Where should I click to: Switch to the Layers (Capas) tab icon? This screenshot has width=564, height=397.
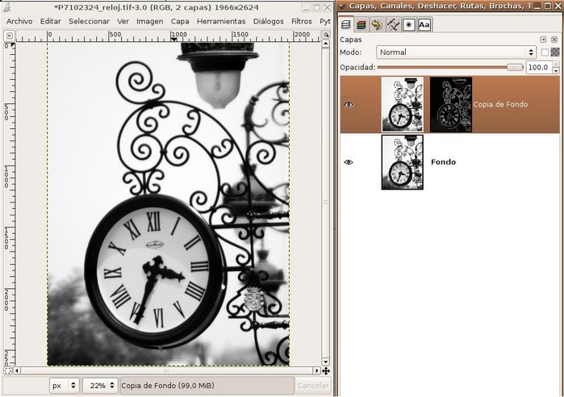tap(345, 25)
